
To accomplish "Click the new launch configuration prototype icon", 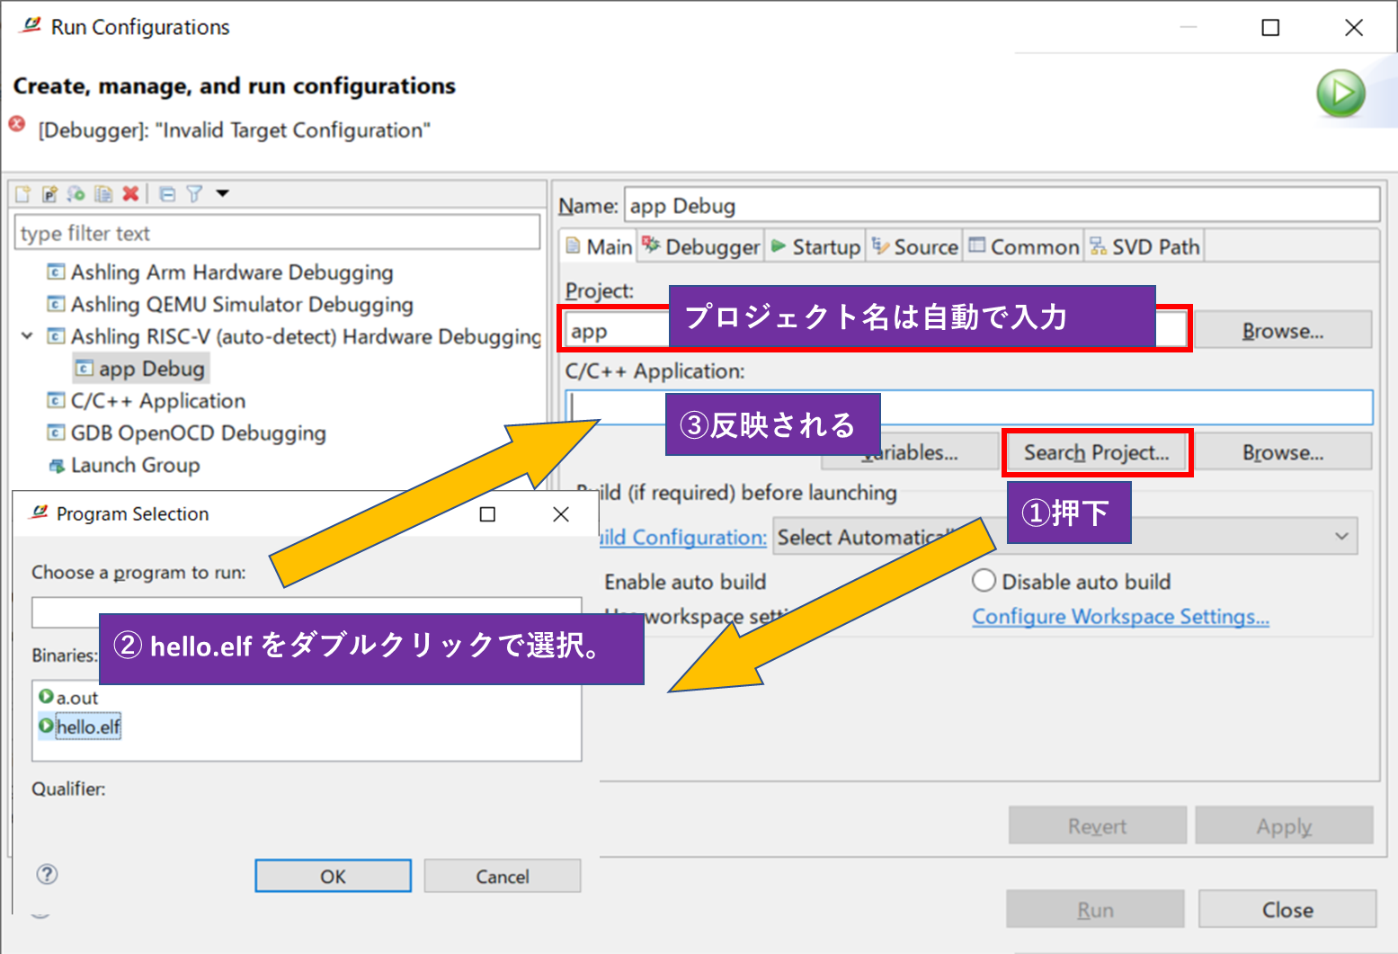I will (x=49, y=193).
